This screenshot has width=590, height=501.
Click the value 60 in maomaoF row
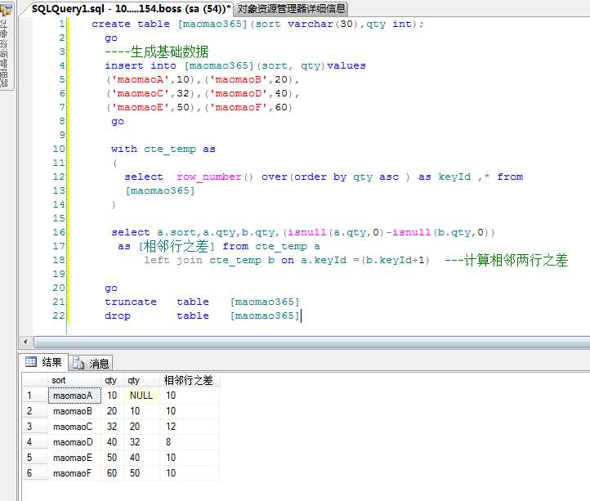pyautogui.click(x=112, y=472)
